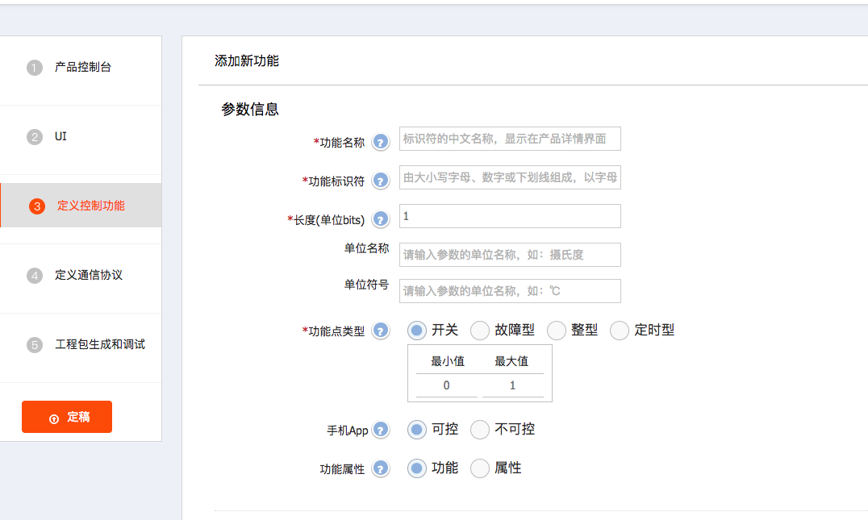Set 手机App to 不可控
The height and width of the screenshot is (520, 868).
click(480, 430)
